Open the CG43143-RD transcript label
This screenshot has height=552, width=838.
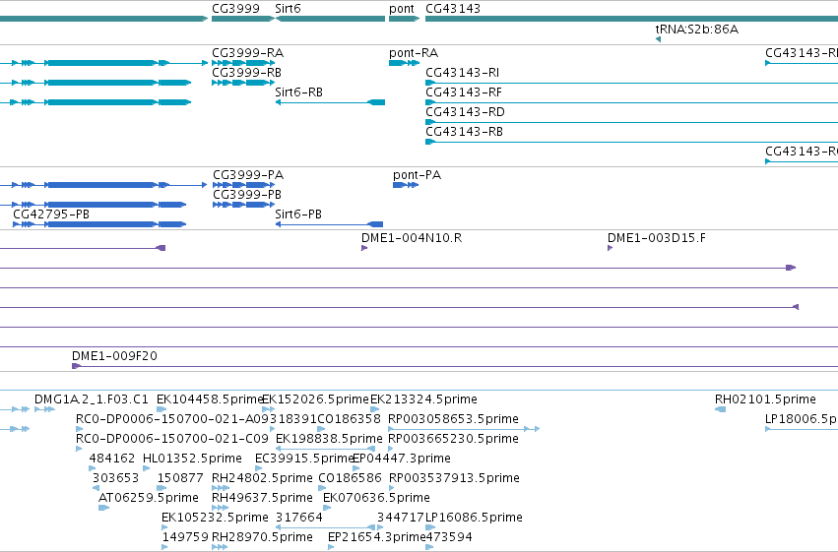point(465,112)
